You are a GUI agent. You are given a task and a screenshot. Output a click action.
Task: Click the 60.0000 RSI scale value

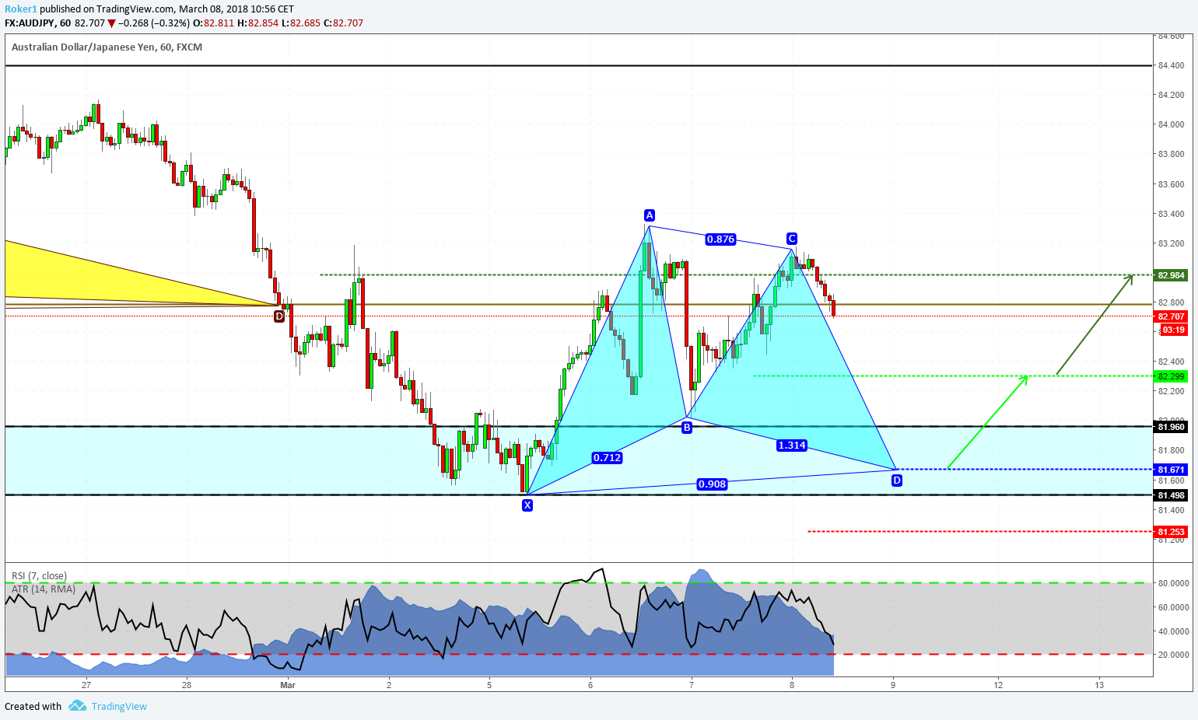[x=1173, y=607]
